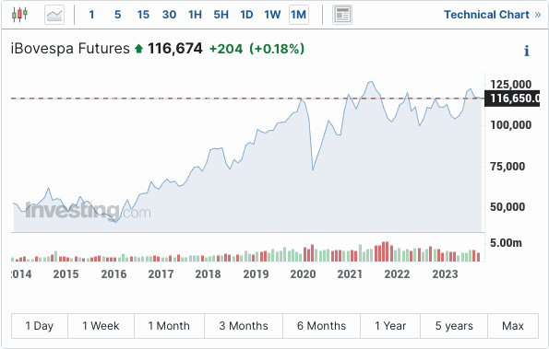549x349 pixels.
Task: Click the 2019 year label
Action: click(256, 274)
